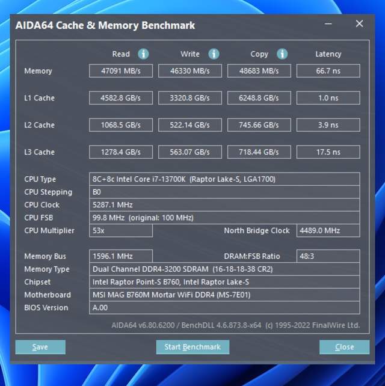Open the Write column info icon
The image size is (385, 386).
point(214,54)
